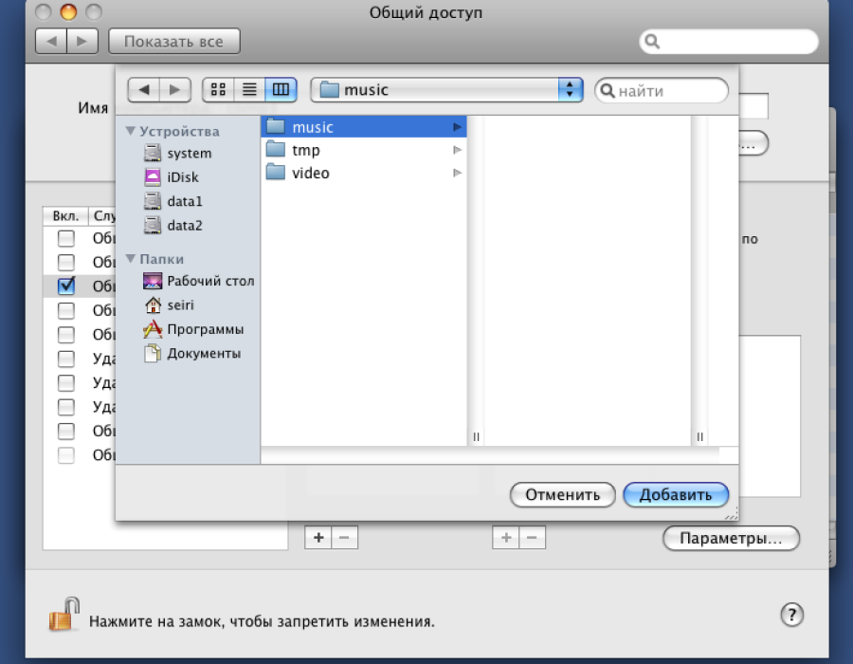Switch file dialog to icon view
The height and width of the screenshot is (664, 853).
218,90
